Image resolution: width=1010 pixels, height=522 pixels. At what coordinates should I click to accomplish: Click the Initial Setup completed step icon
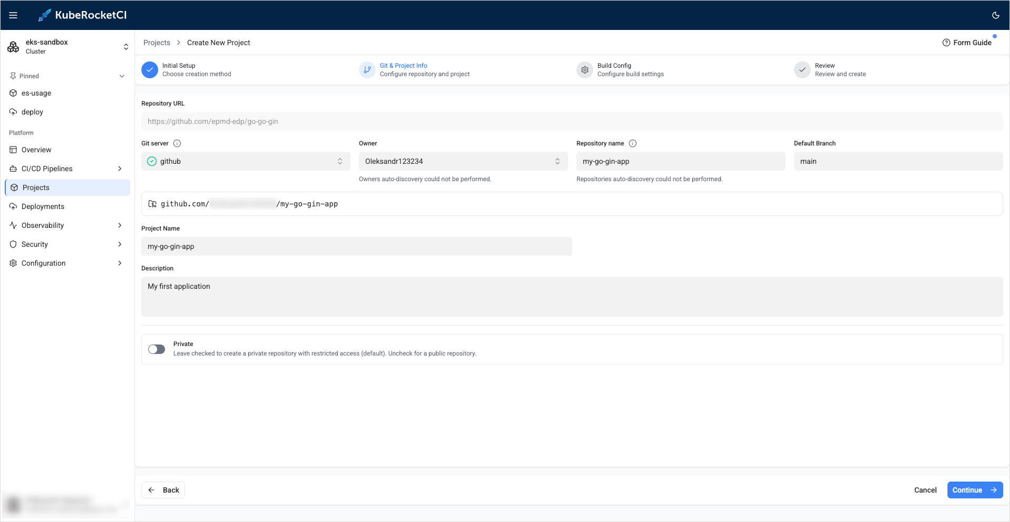coord(150,70)
